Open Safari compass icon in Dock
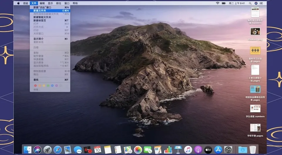The image size is (282, 155). pos(58,150)
